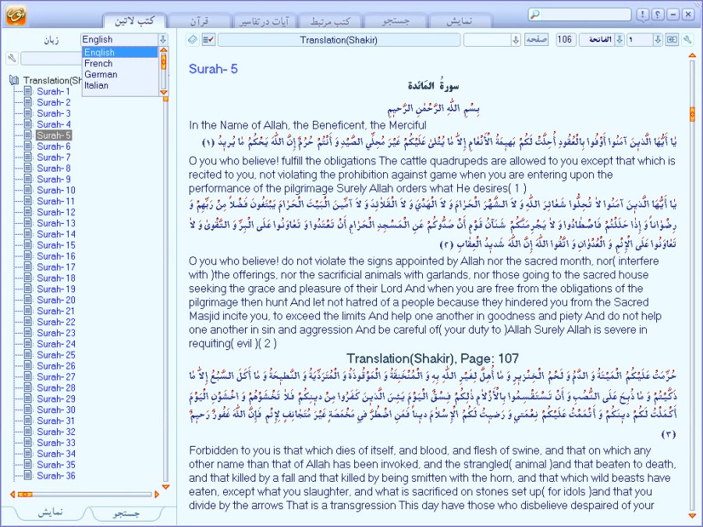Click left arrow of tree horizontal scrollbar
703x527 pixels.
click(x=12, y=494)
